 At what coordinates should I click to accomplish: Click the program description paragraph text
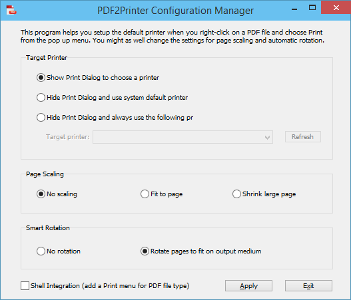(x=173, y=36)
